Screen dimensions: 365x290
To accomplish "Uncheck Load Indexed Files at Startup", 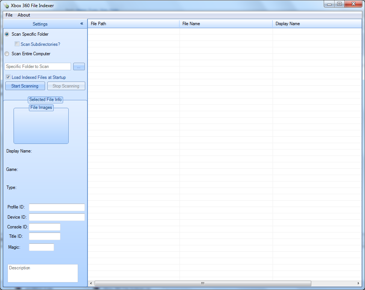I will coord(8,77).
